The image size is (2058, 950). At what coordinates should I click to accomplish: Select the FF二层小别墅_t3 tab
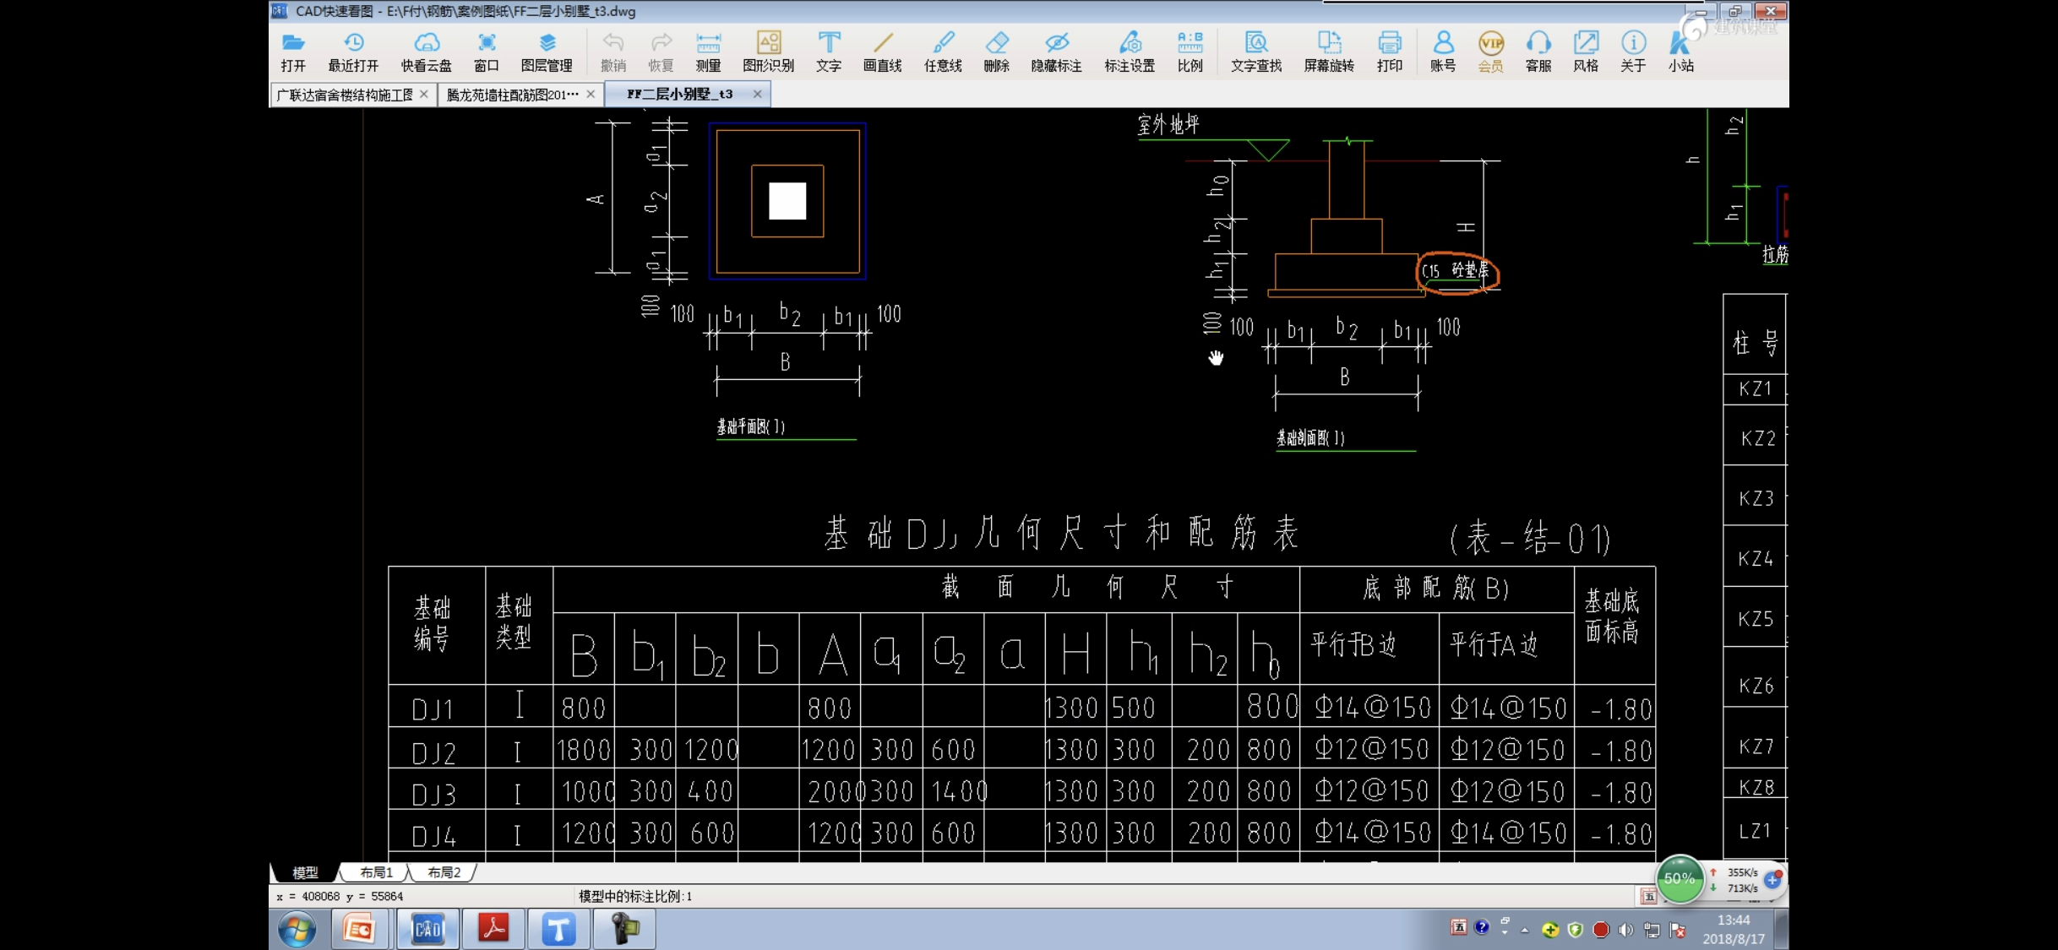[x=680, y=95]
